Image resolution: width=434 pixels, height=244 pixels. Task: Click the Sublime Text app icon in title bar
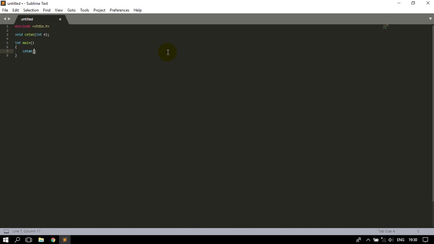point(3,3)
